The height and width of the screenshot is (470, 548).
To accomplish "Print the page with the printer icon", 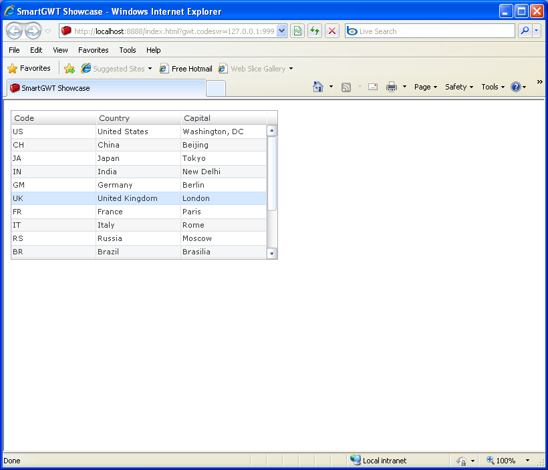I will [x=392, y=87].
